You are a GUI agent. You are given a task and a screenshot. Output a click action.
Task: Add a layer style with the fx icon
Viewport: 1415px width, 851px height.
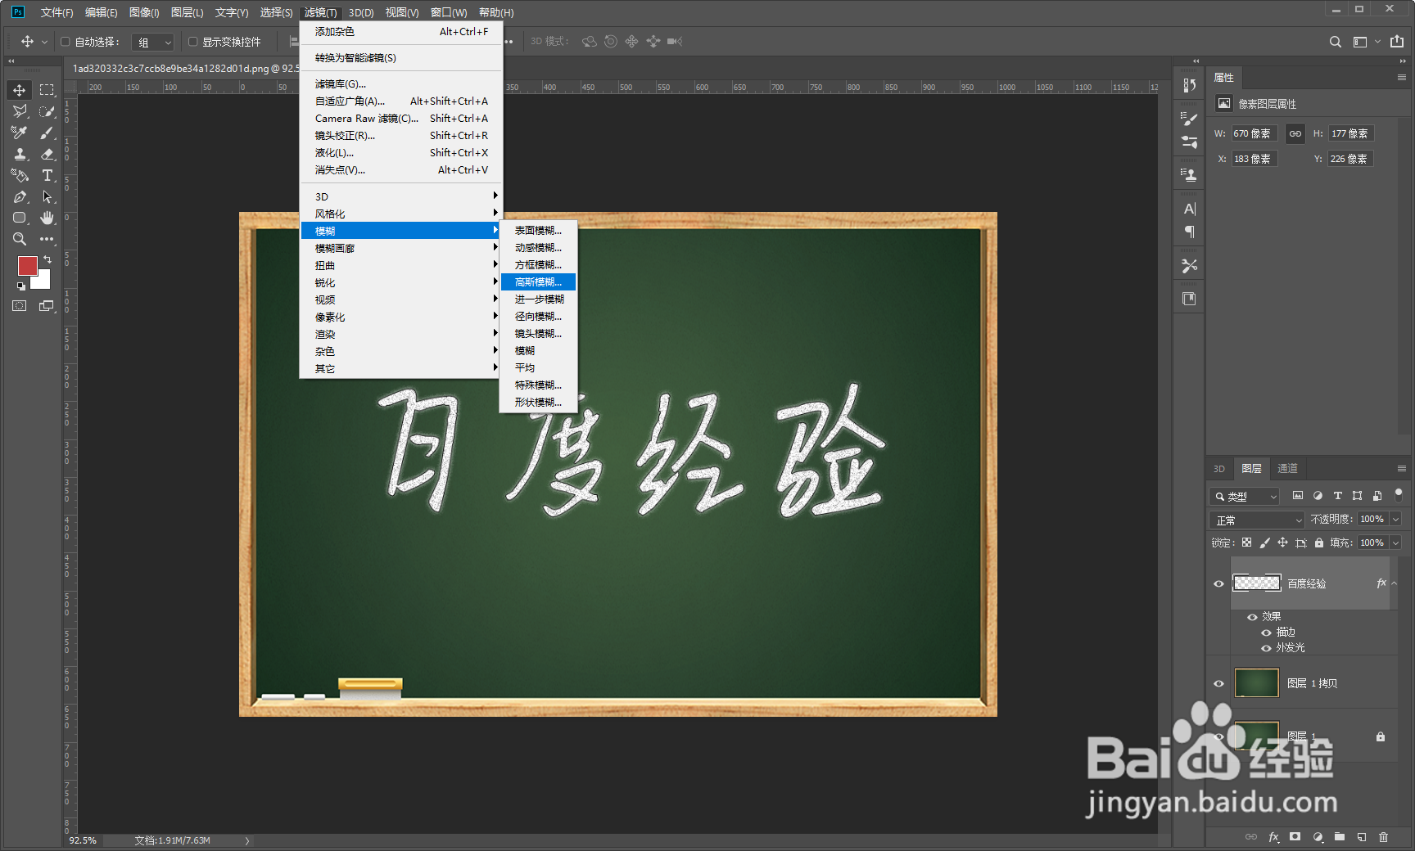point(1274,836)
